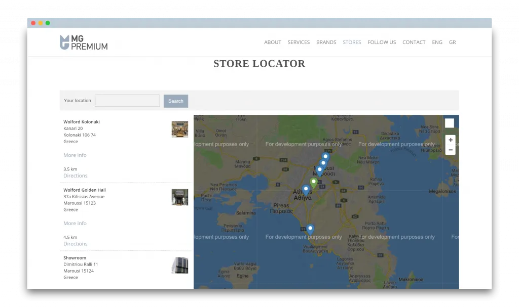This screenshot has height=307, width=519.
Task: Open More info for Wolford Kolonaki
Action: coord(75,155)
